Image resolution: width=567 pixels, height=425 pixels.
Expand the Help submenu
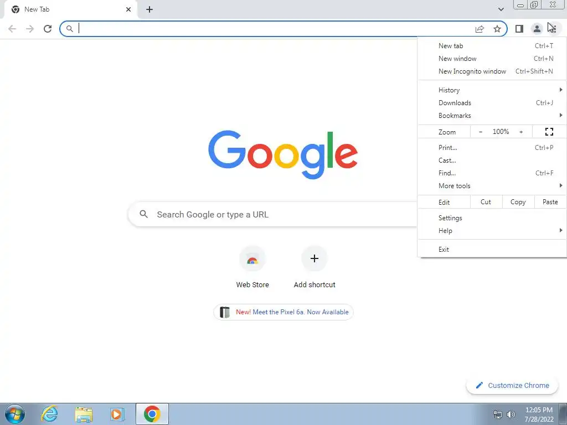point(492,231)
